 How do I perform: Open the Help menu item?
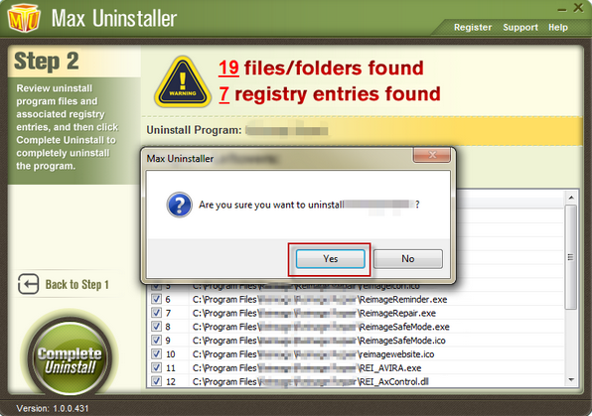(558, 28)
